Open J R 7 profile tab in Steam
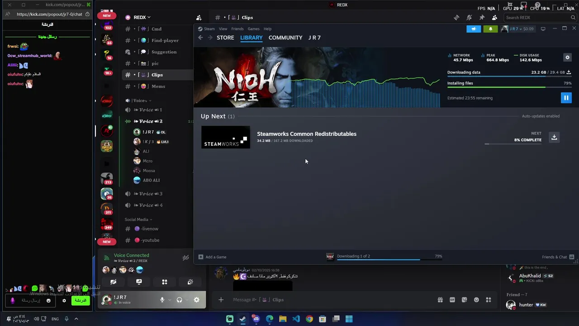The height and width of the screenshot is (326, 579). [314, 38]
